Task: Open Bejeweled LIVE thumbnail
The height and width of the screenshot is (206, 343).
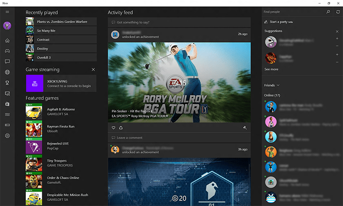Action: [x=34, y=146]
